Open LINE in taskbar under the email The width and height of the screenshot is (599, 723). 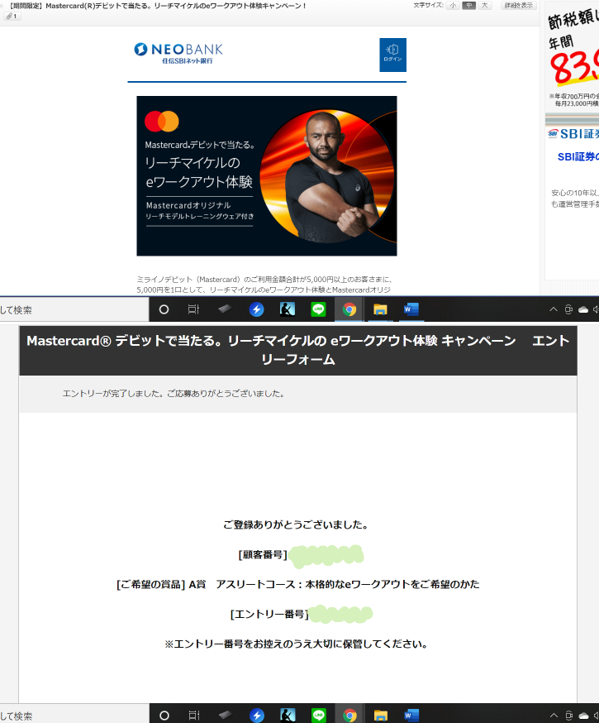click(x=318, y=309)
